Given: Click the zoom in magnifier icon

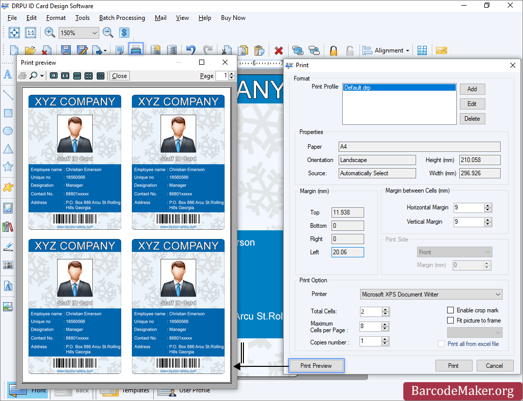Looking at the screenshot, I should pos(50,33).
